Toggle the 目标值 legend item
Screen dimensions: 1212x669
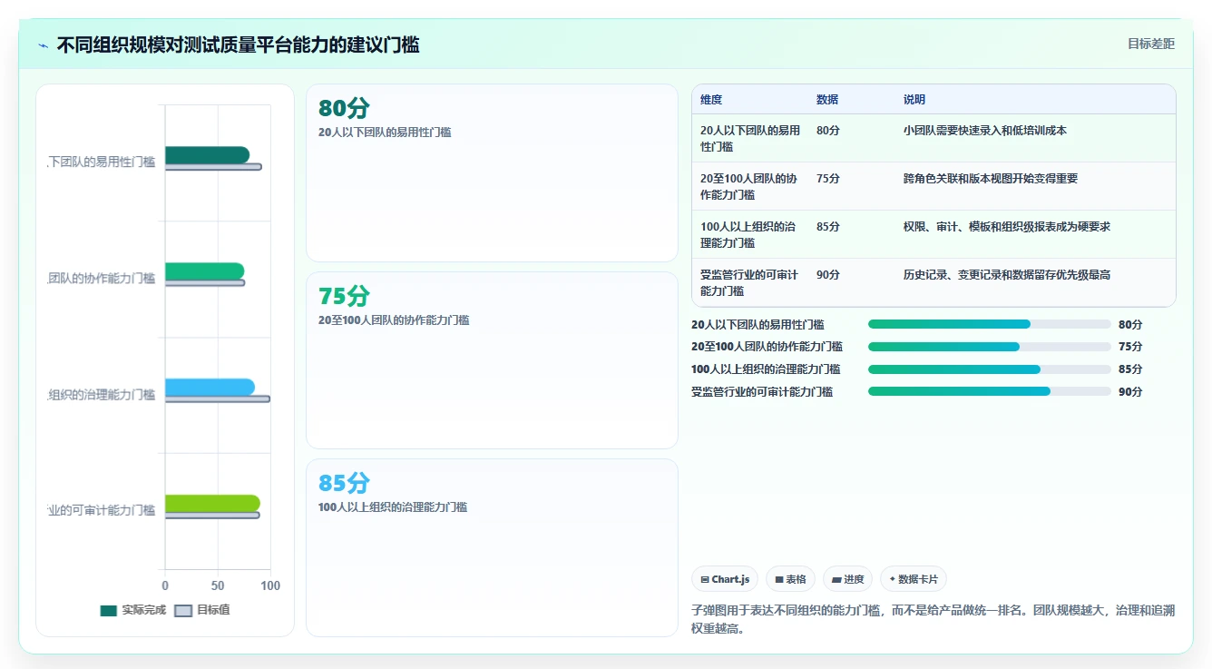[x=202, y=610]
